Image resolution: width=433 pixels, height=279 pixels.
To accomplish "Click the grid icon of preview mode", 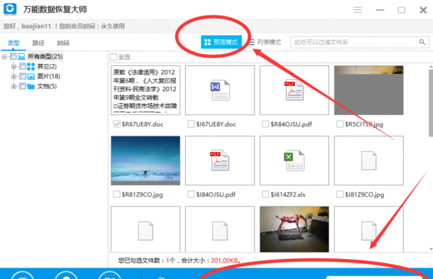I will click(207, 42).
